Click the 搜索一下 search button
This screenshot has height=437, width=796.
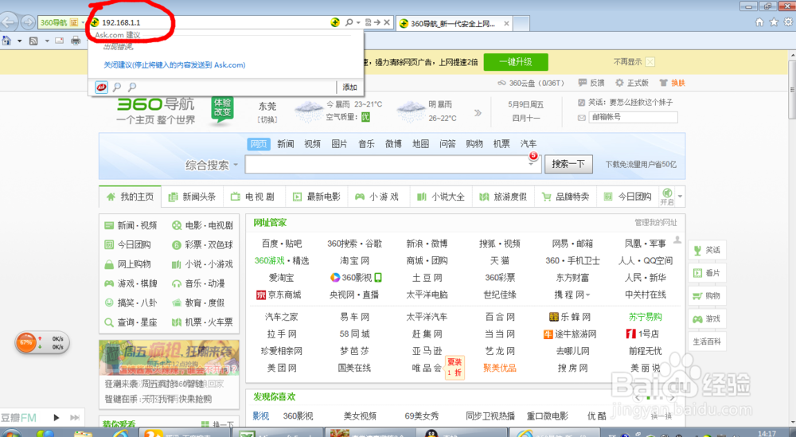(568, 164)
